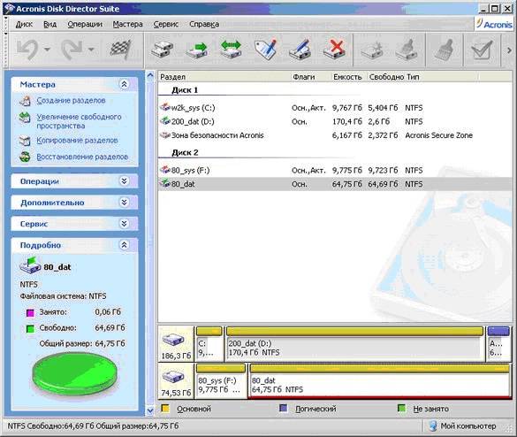This screenshot has height=437, width=517.
Task: Collapse the Мастера sidebar panel
Action: [124, 85]
